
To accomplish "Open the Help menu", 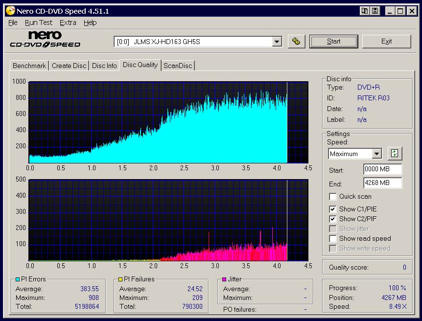I will tap(90, 23).
